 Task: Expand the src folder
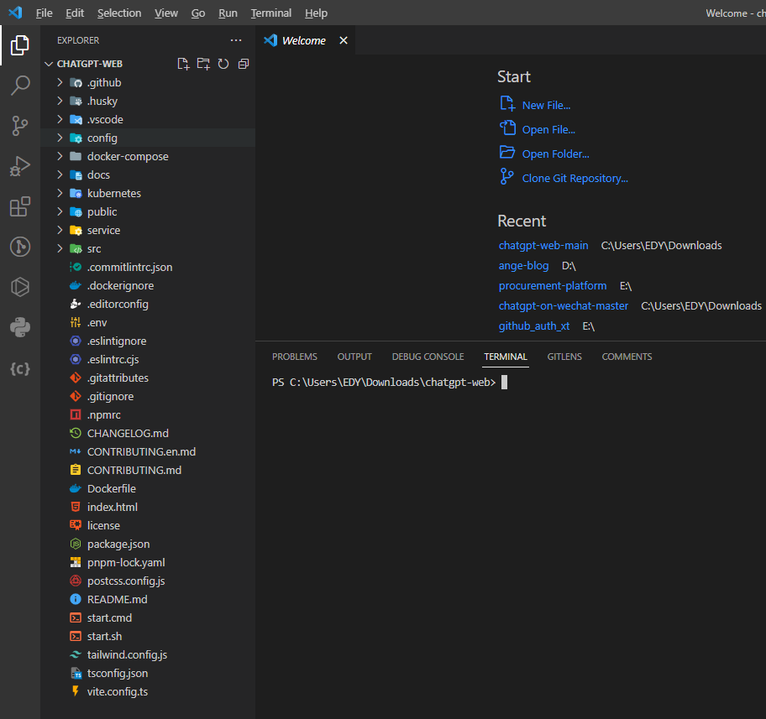pyautogui.click(x=60, y=249)
